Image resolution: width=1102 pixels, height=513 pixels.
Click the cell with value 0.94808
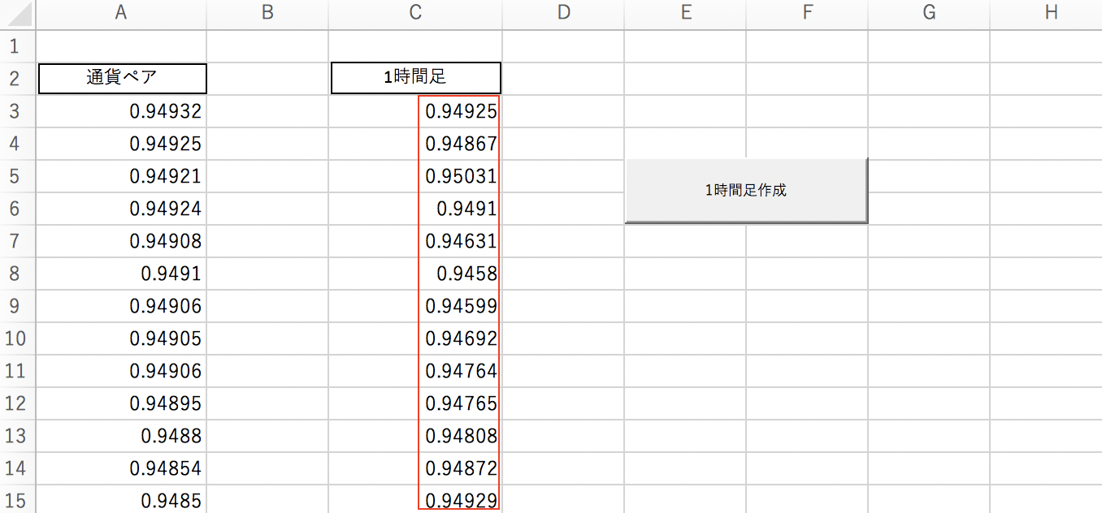point(415,436)
